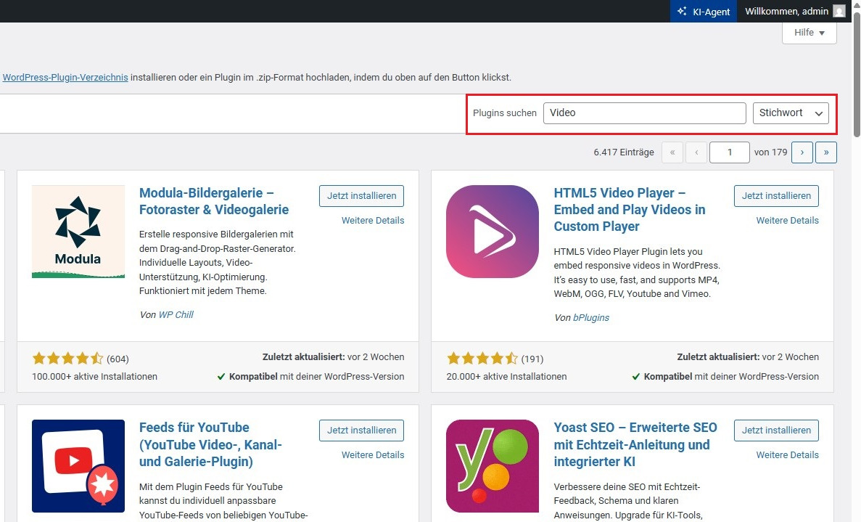861x522 pixels.
Task: Open the HTML5 Video Player title link
Action: 630,209
